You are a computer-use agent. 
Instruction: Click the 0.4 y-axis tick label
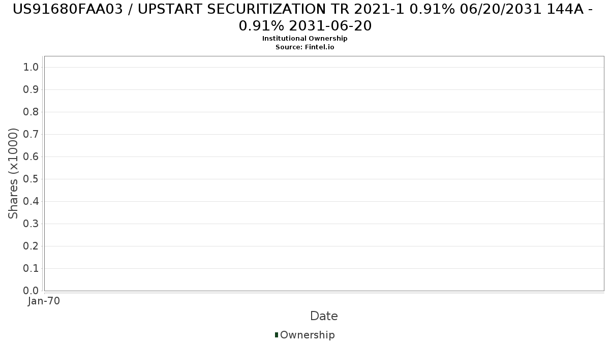pyautogui.click(x=31, y=202)
